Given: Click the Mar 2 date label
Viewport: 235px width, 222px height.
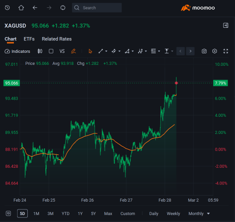Looking at the screenshot, I should click(x=193, y=200).
